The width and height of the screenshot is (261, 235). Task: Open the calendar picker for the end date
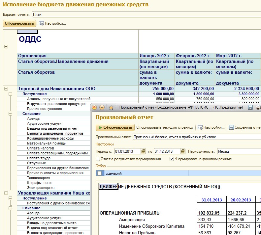(x=183, y=151)
